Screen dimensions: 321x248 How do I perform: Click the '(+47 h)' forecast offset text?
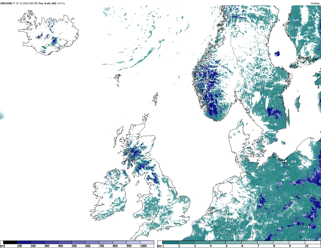[61, 3]
